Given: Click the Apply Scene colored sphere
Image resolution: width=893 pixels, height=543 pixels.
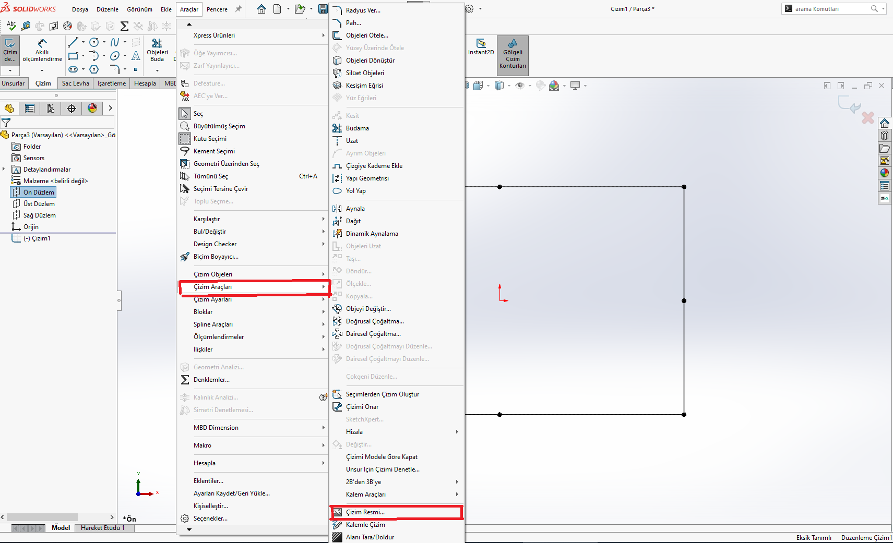Looking at the screenshot, I should [554, 86].
